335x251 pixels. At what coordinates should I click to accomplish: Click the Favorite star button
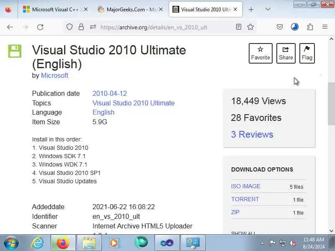(260, 53)
